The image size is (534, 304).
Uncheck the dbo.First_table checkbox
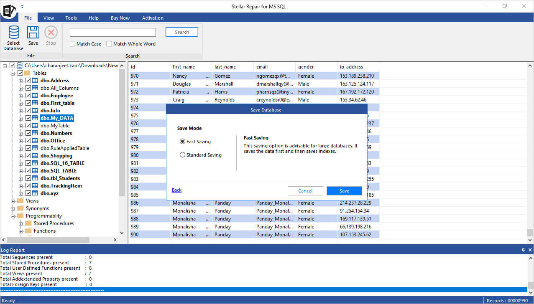(x=28, y=103)
